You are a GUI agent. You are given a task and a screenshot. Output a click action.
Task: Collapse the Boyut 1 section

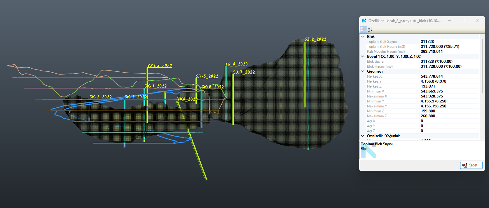(x=363, y=57)
